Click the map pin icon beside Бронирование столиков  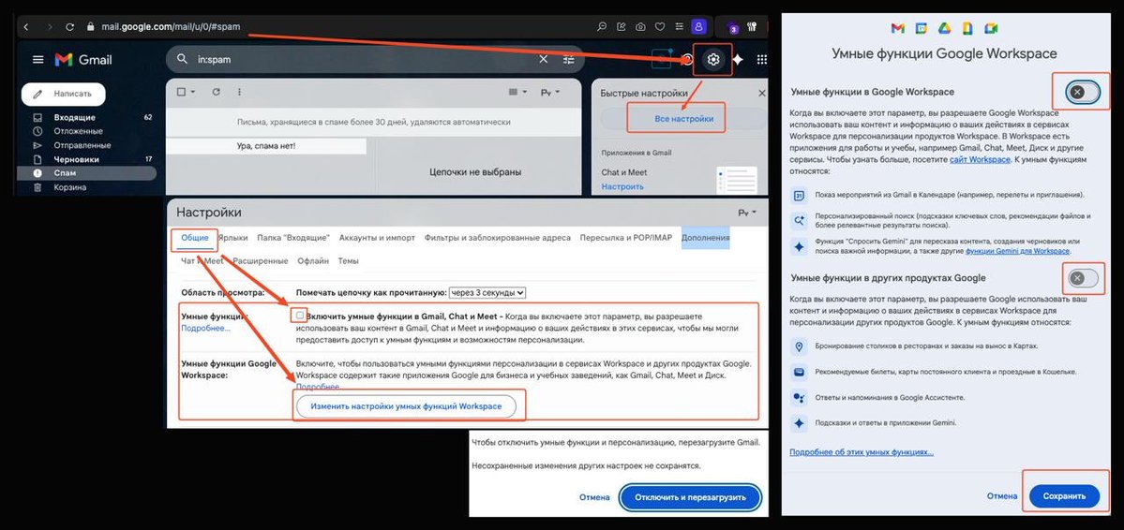pyautogui.click(x=799, y=346)
